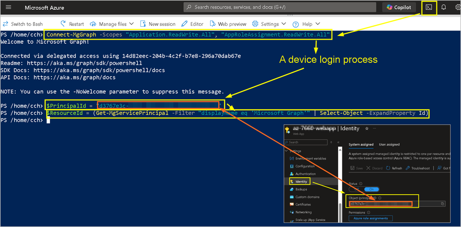Refresh the Identity page
Screen dimensions: 461x227
[394, 168]
